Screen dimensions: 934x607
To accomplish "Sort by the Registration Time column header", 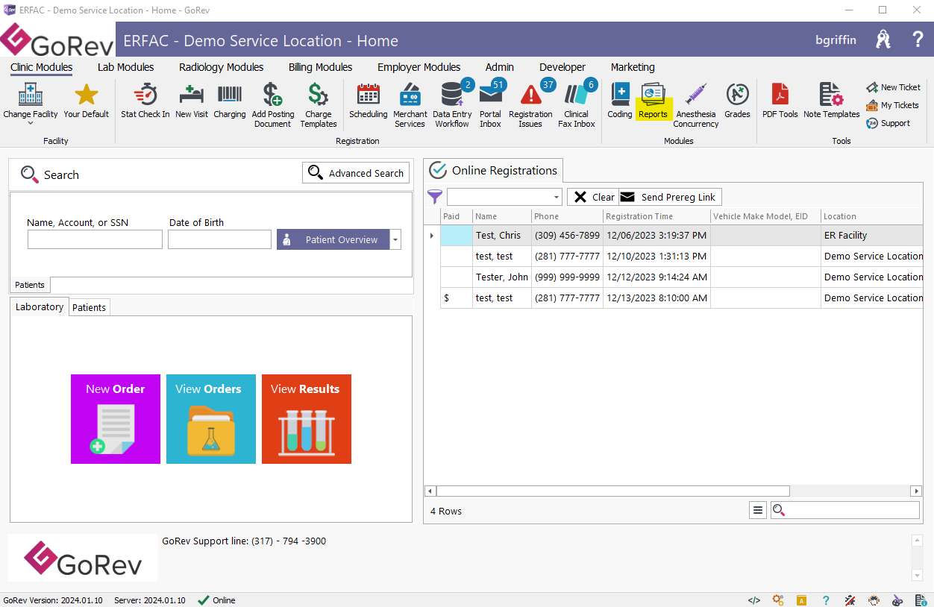I will coord(656,216).
